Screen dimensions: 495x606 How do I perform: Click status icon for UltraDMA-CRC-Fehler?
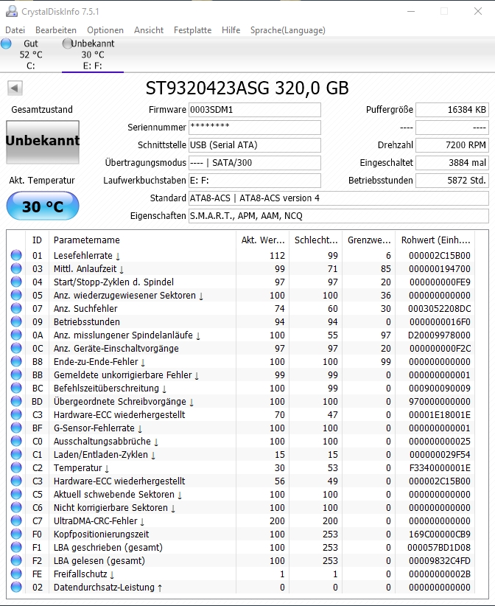coord(16,520)
